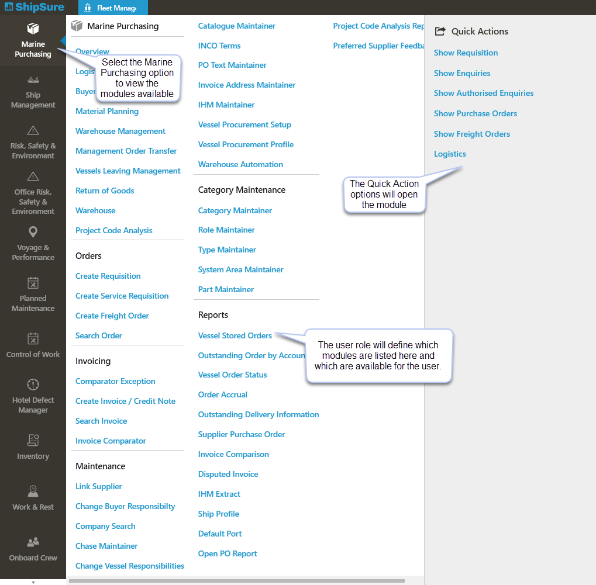
Task: Switch to the Fleet Management tab
Action: [112, 8]
